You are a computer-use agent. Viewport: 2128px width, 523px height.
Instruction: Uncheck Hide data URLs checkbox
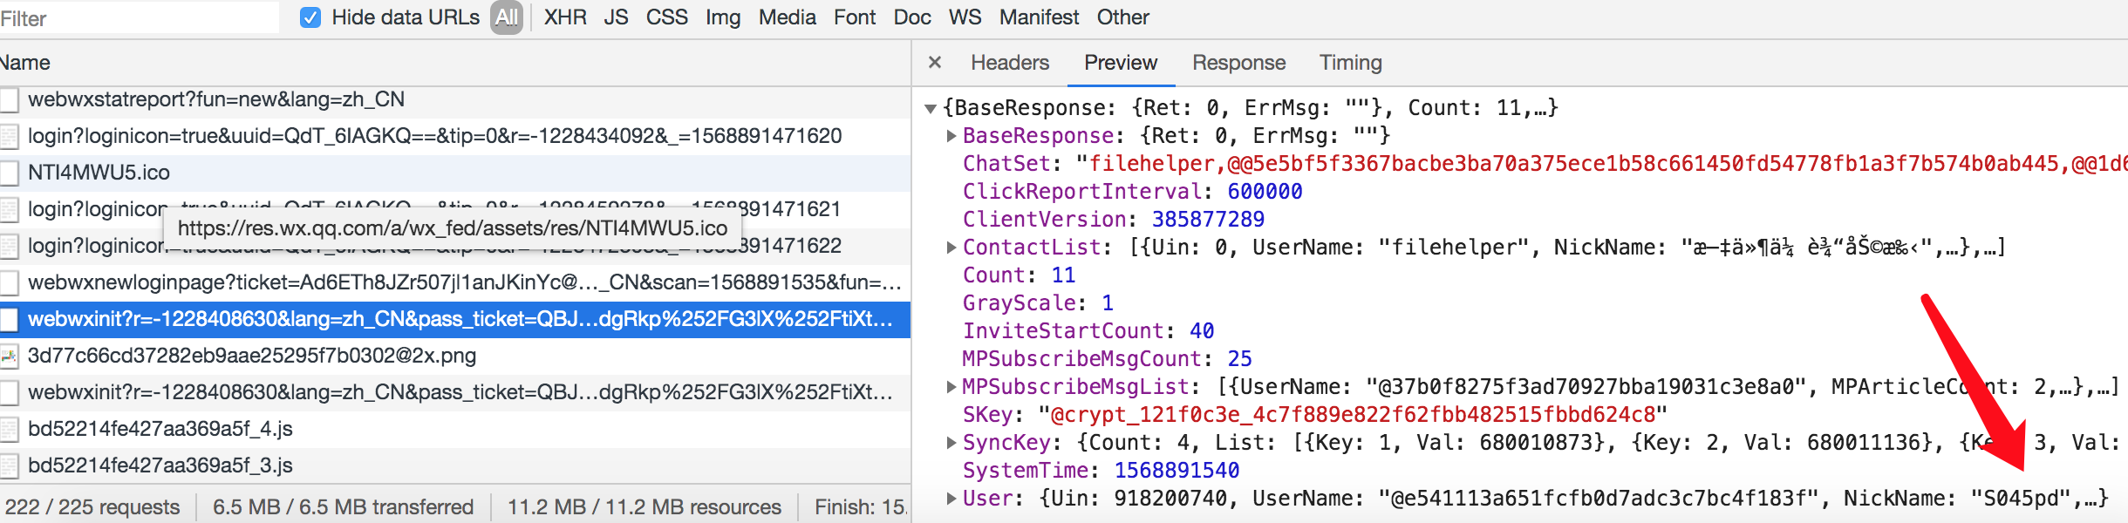310,17
